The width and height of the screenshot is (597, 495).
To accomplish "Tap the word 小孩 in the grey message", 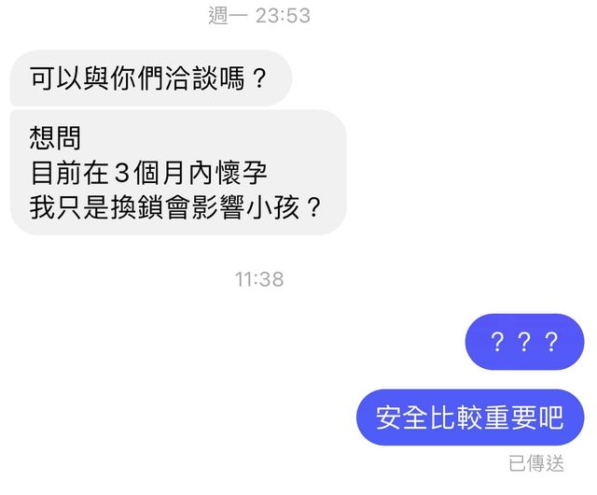I will pos(273,207).
